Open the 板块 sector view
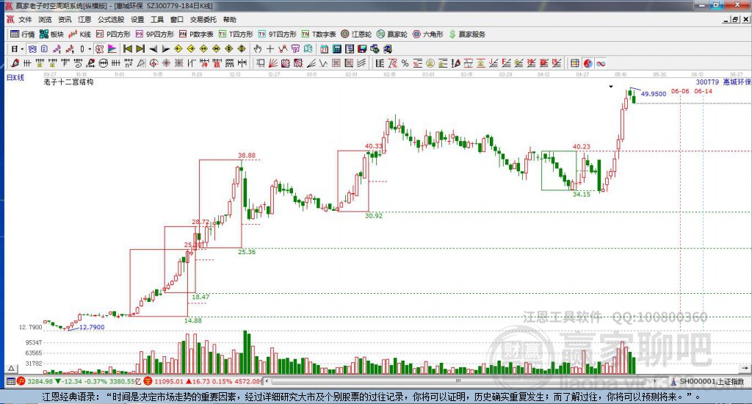752x404 pixels. 52,34
